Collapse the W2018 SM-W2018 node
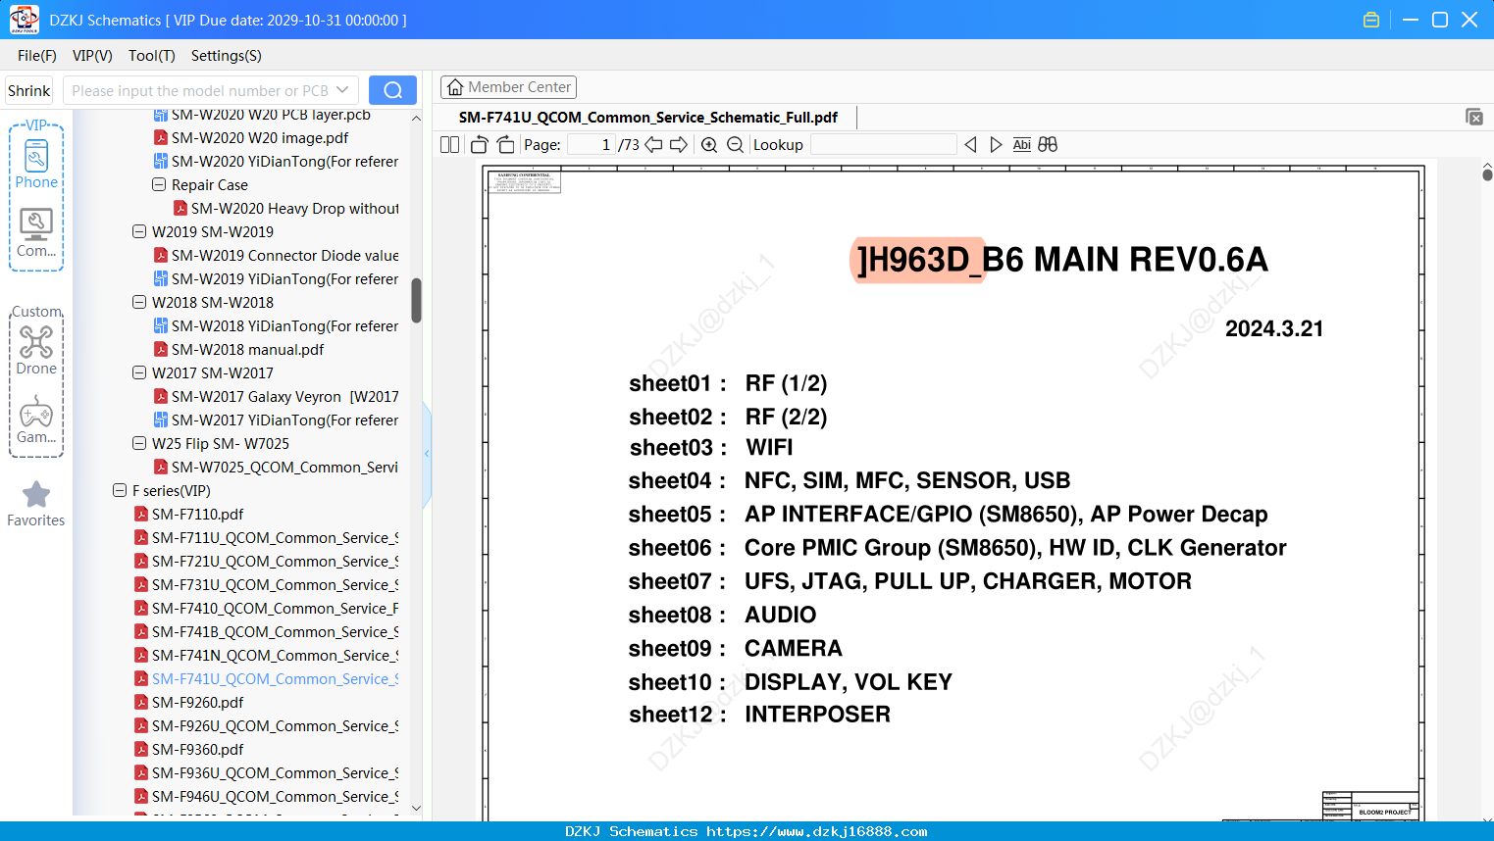The width and height of the screenshot is (1494, 841). pos(139,302)
